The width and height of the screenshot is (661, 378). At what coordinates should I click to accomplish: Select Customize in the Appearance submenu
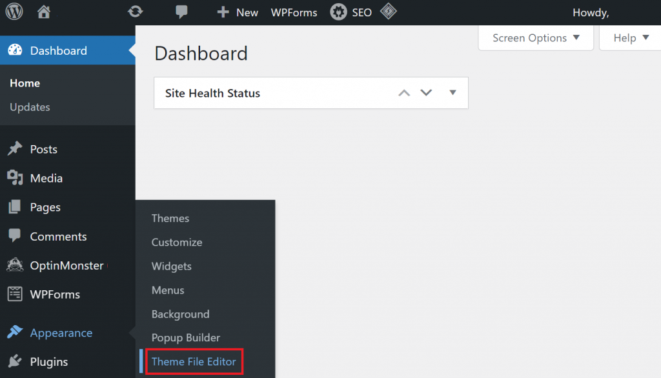[177, 243]
